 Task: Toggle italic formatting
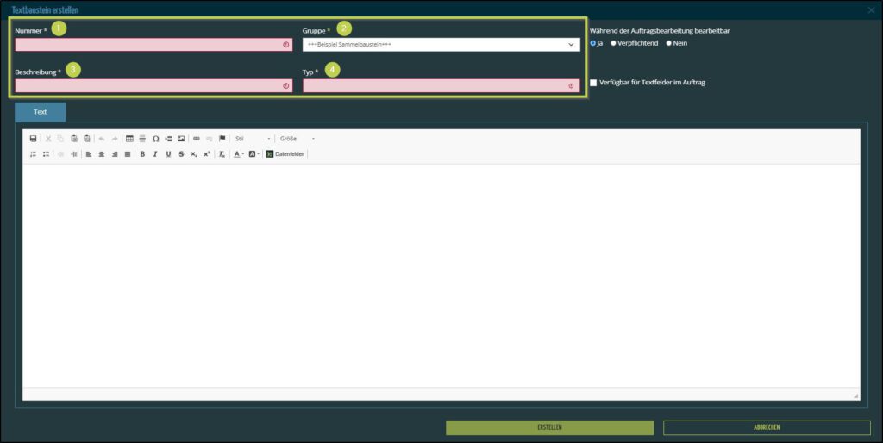(155, 154)
